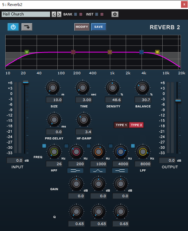Toggle the LPF band enable square
Screen dimensions: 188x231
pos(133,146)
